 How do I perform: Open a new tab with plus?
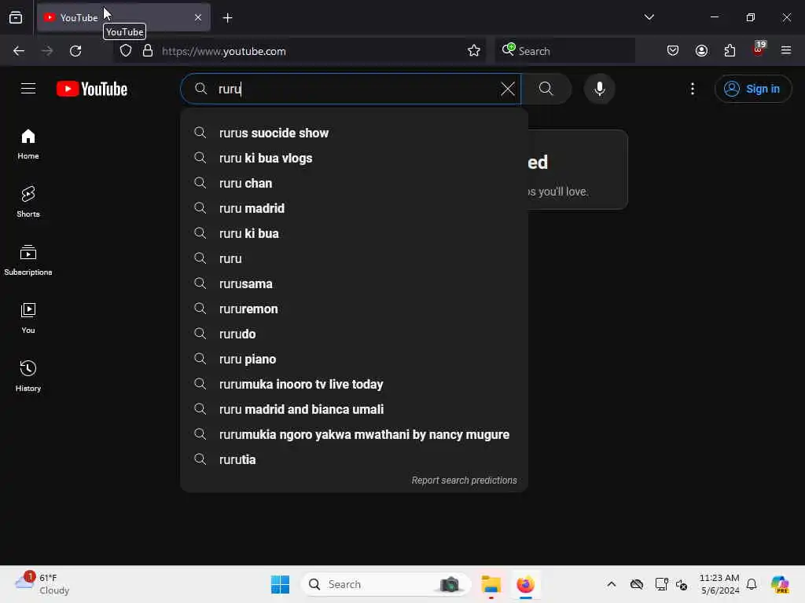[x=227, y=18]
